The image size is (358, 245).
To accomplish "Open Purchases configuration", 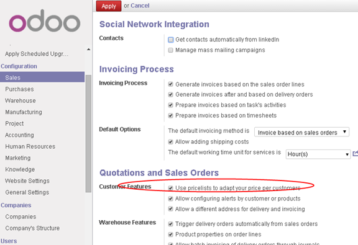I will point(19,89).
